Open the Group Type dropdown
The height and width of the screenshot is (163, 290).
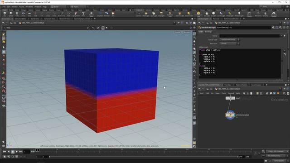pos(229,39)
